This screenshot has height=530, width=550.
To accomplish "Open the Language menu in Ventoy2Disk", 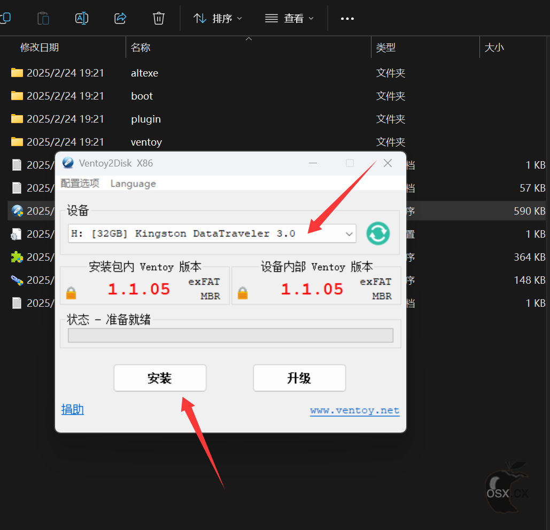I will point(133,184).
